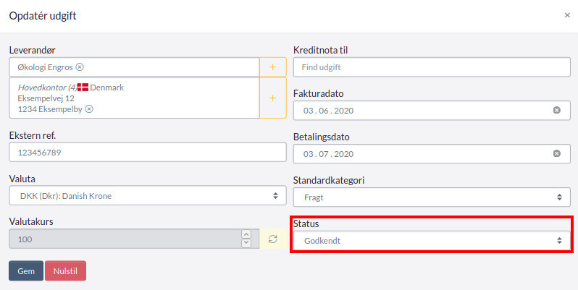This screenshot has height=290, width=578.
Task: Add new address with plus icon
Action: [273, 98]
